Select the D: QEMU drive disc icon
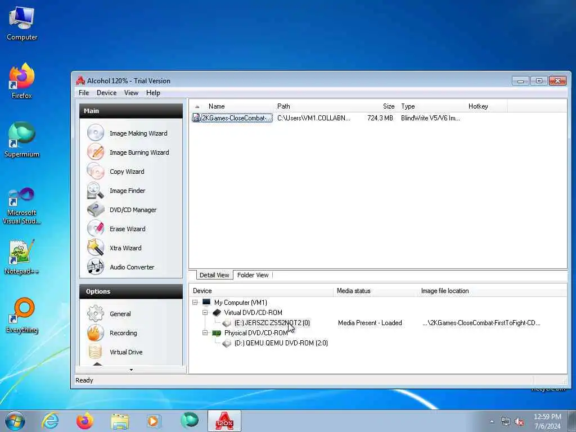This screenshot has width=576, height=432. (x=227, y=343)
